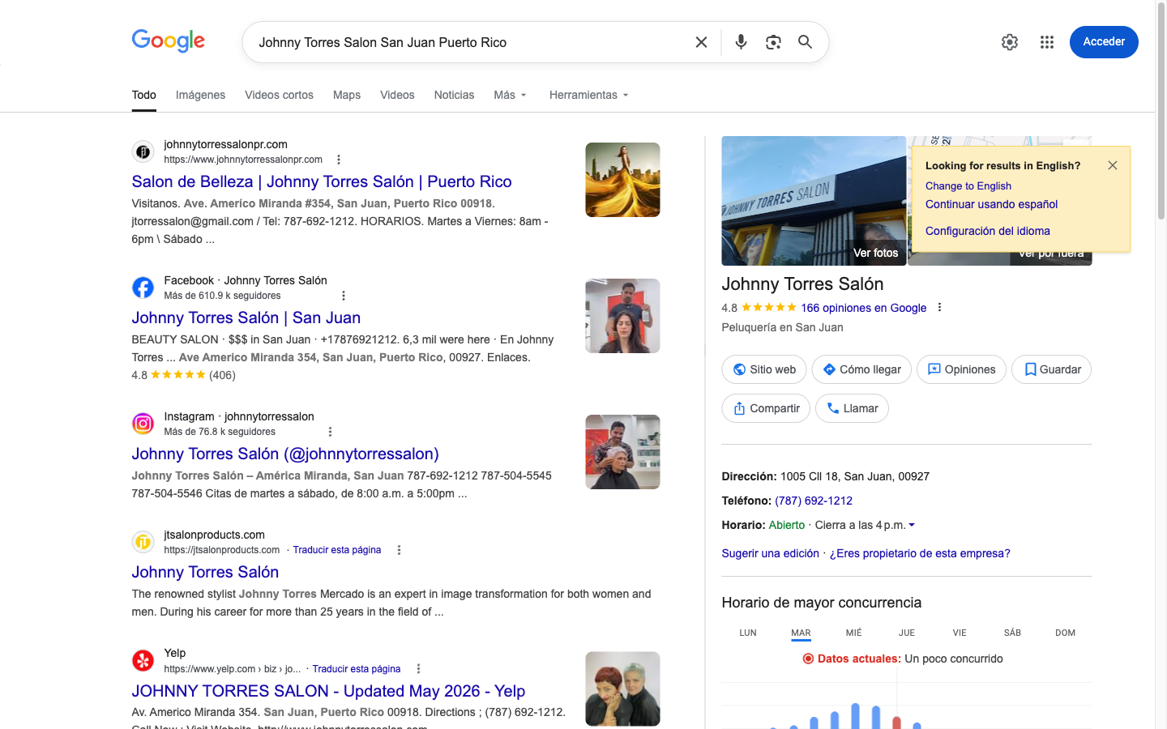The width and height of the screenshot is (1167, 729).
Task: Start voice search with microphone icon
Action: pos(741,42)
